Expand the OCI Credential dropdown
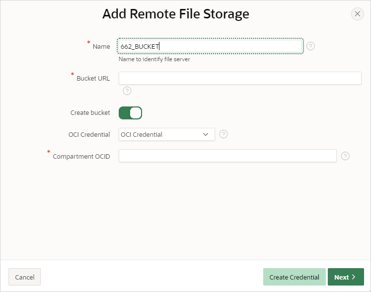Image resolution: width=371 pixels, height=292 pixels. click(x=166, y=134)
